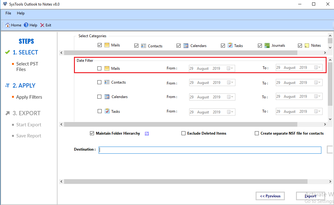Click the red Exit X icon
The height and width of the screenshot is (205, 334).
click(43, 25)
